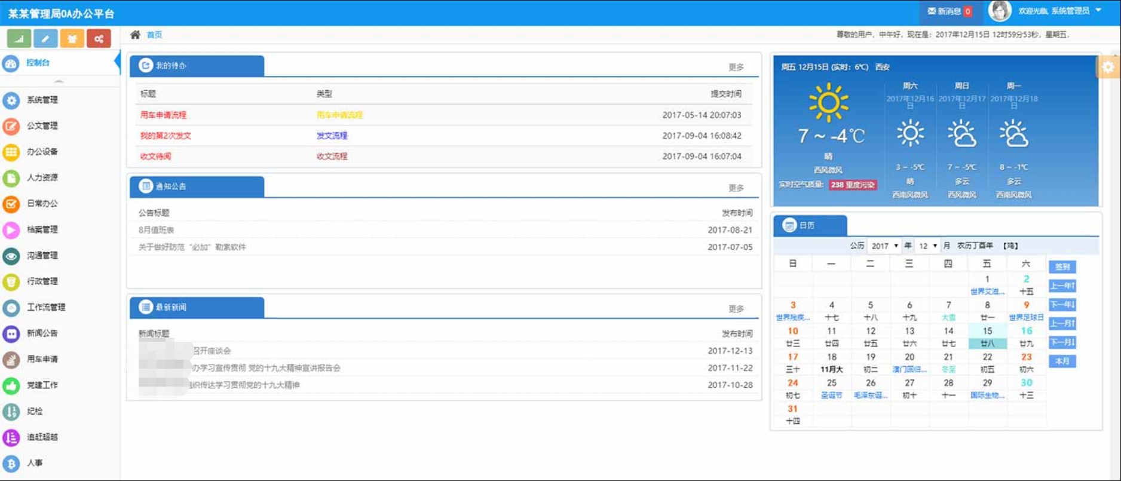Open the 新消息 envelope notification
This screenshot has width=1121, height=481.
[x=949, y=11]
